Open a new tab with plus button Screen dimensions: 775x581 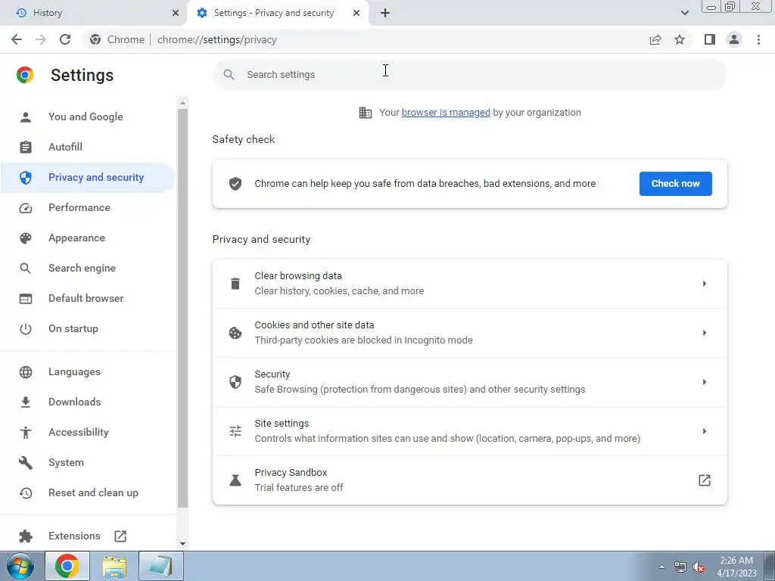pos(385,13)
